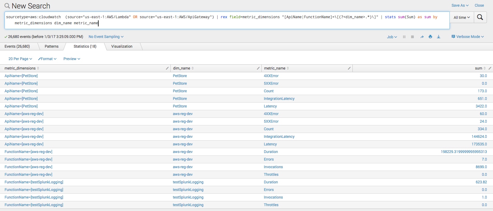Viewport: 493px width, 211px height.
Task: Open the 20 Per Page dropdown
Action: [20, 59]
